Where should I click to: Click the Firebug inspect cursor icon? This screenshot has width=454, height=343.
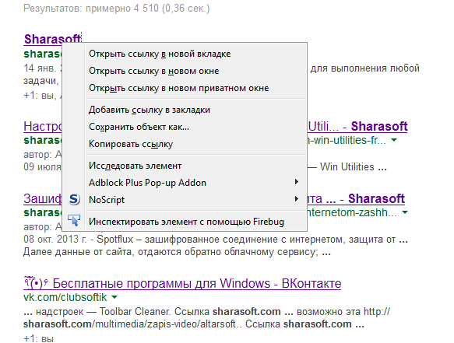click(74, 221)
